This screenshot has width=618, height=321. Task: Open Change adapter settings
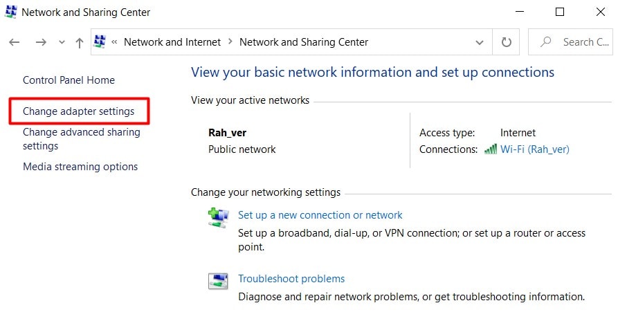coord(78,111)
